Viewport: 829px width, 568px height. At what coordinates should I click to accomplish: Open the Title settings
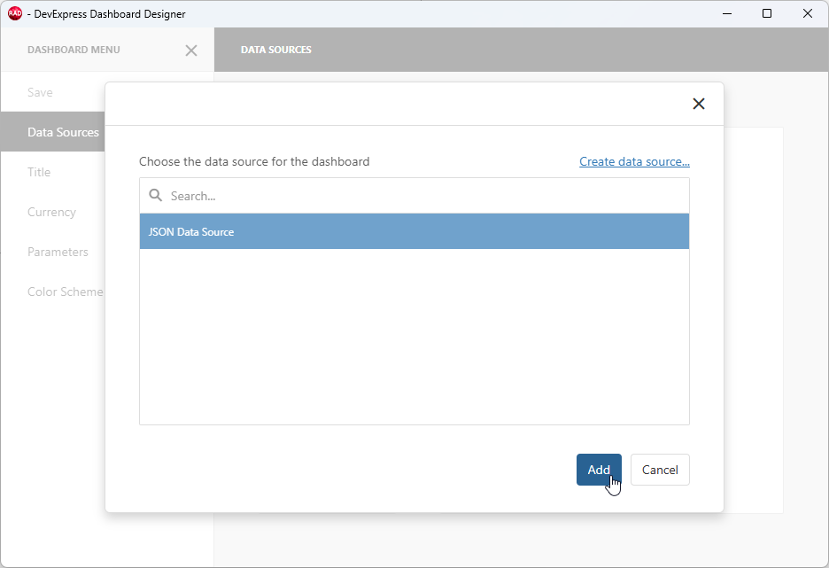tap(39, 171)
